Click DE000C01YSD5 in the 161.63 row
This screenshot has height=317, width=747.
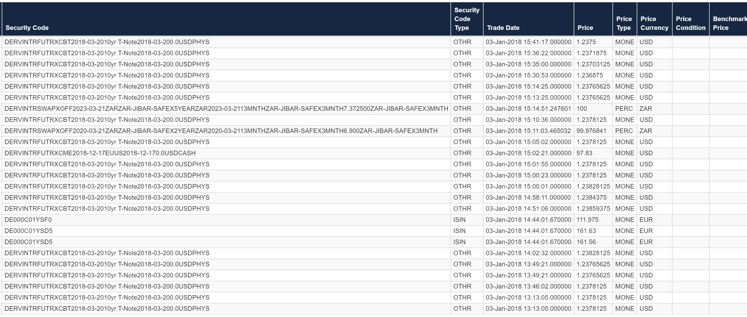pyautogui.click(x=29, y=231)
